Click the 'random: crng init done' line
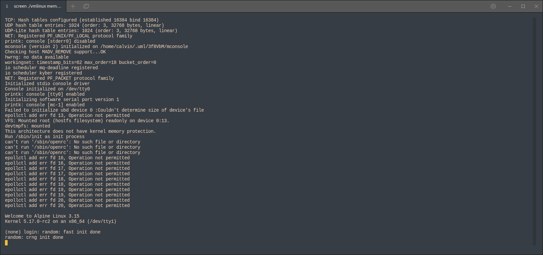Viewport: 543px width, 255px height. (34, 237)
